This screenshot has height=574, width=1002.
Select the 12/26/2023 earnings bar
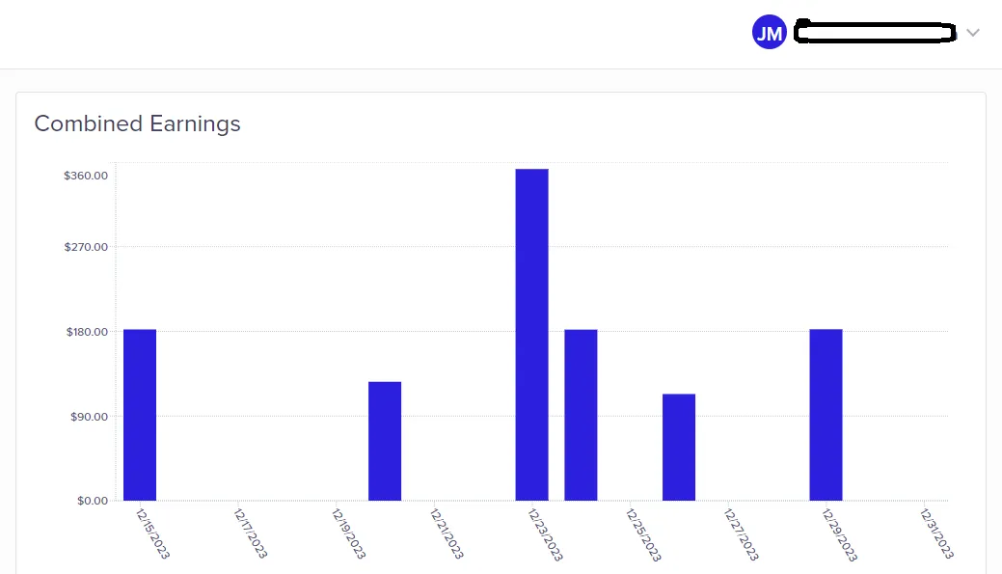tap(679, 447)
